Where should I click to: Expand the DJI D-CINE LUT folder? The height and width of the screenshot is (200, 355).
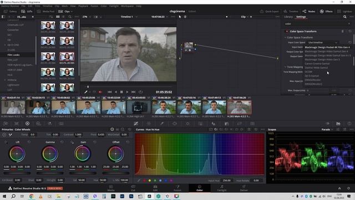coord(5,45)
